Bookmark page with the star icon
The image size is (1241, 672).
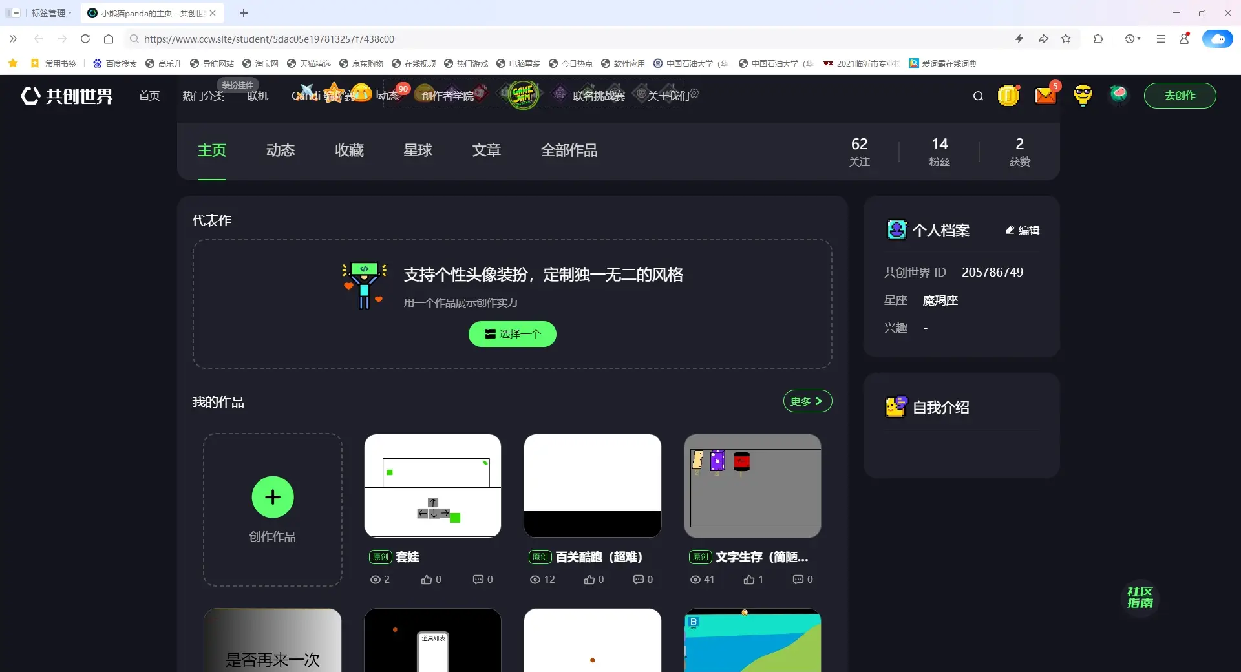coord(1066,39)
